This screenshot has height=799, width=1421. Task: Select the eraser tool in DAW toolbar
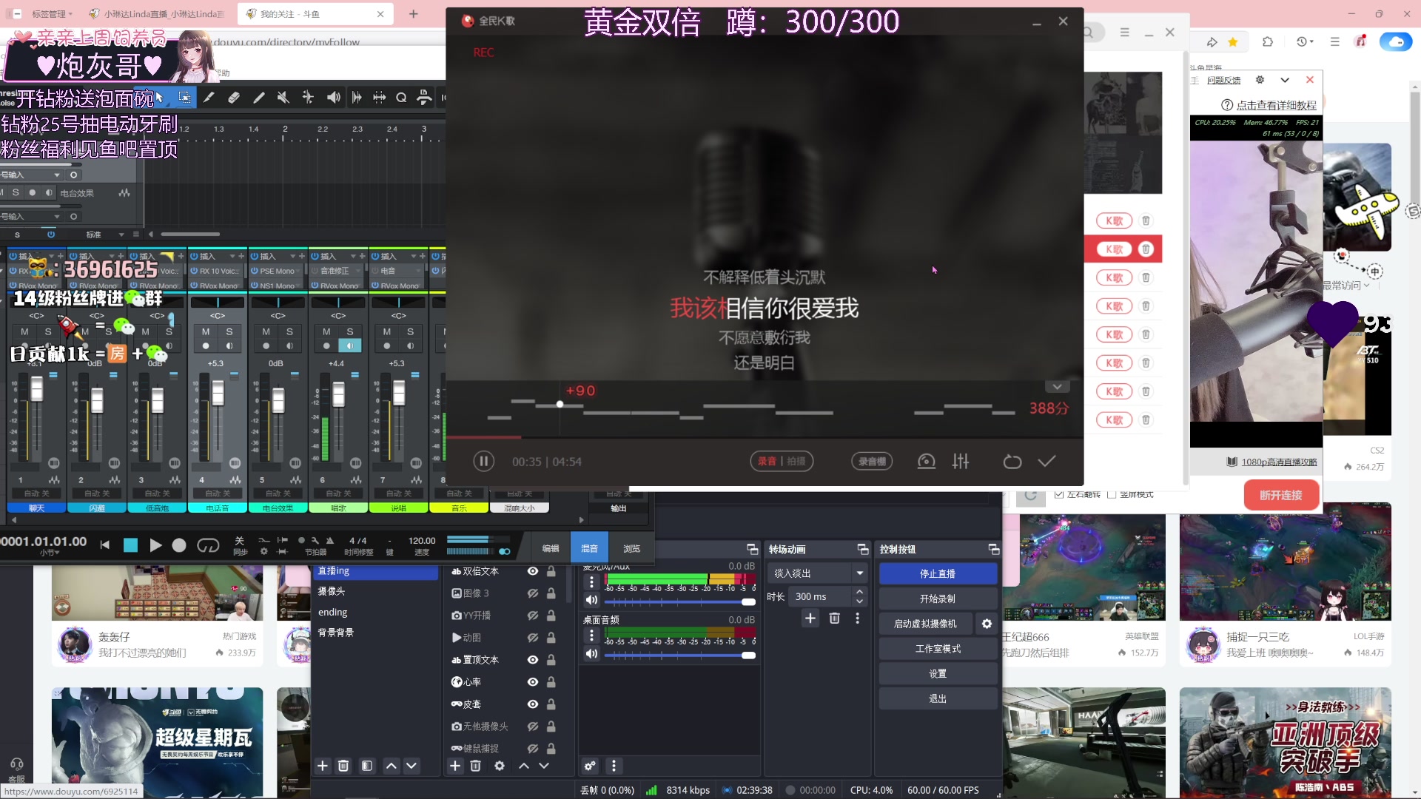coord(234,97)
